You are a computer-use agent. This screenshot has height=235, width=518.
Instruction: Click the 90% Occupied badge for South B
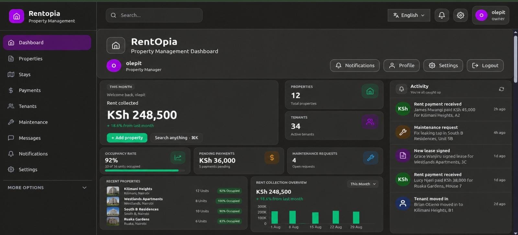point(229,211)
